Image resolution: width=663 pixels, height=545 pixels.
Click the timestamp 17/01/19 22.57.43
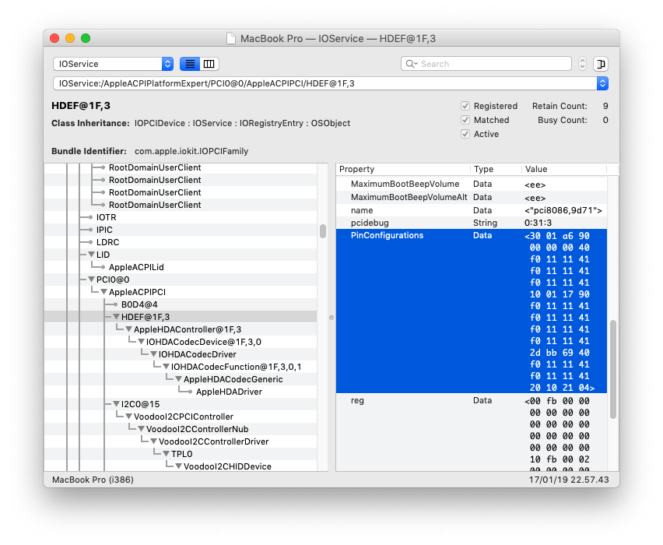[569, 480]
